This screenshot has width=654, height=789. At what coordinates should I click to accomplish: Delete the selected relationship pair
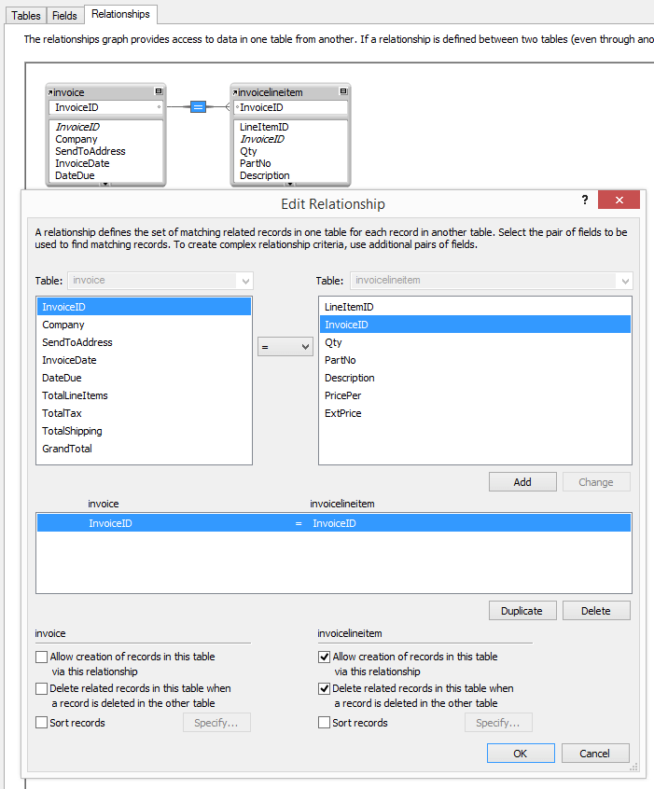click(x=596, y=611)
